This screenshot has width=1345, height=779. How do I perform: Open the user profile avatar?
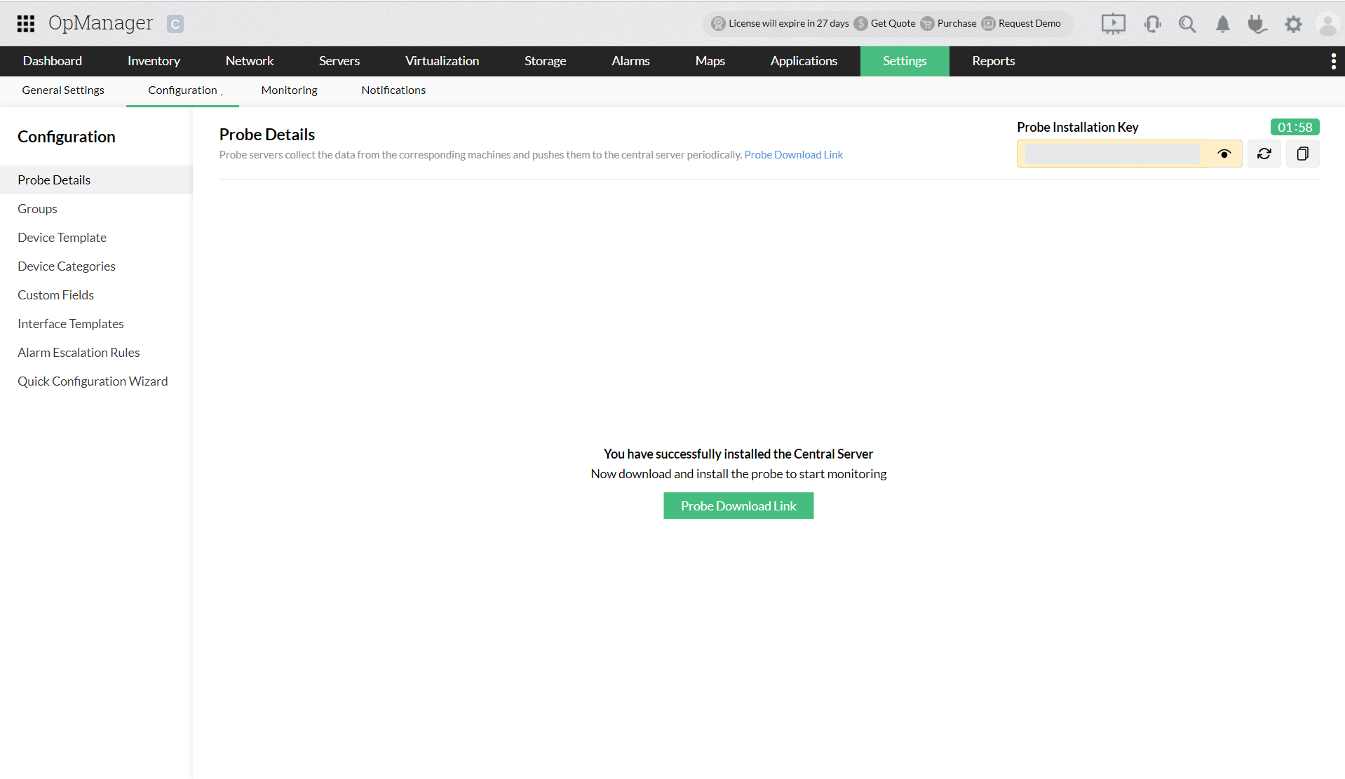coord(1327,24)
